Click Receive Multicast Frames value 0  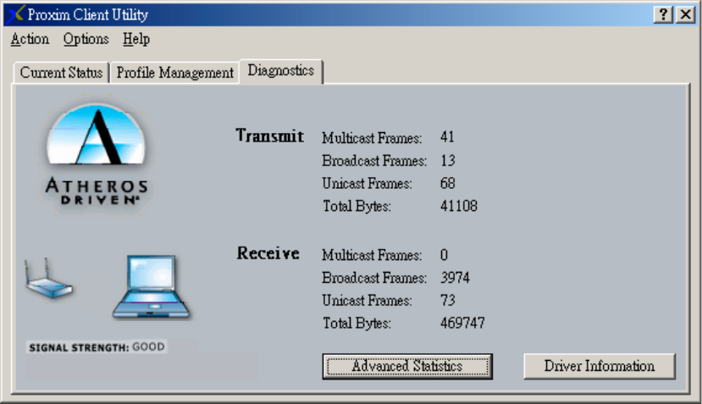444,255
